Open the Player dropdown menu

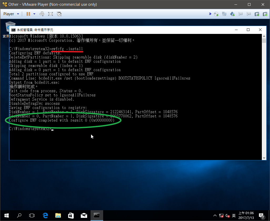(11, 14)
